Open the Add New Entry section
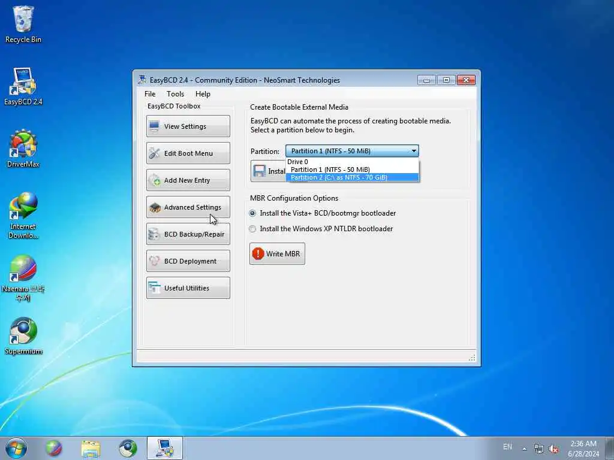This screenshot has width=614, height=460. coord(188,180)
